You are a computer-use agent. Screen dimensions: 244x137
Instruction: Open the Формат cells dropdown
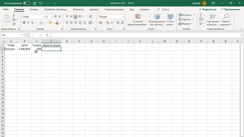coord(186,24)
